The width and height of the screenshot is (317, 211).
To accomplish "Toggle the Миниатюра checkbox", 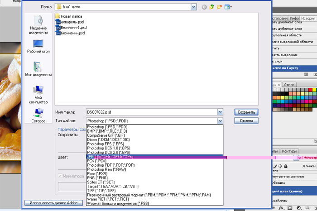I will point(60,176).
